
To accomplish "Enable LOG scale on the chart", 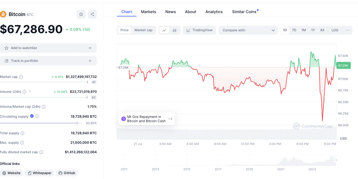I will pos(335,30).
